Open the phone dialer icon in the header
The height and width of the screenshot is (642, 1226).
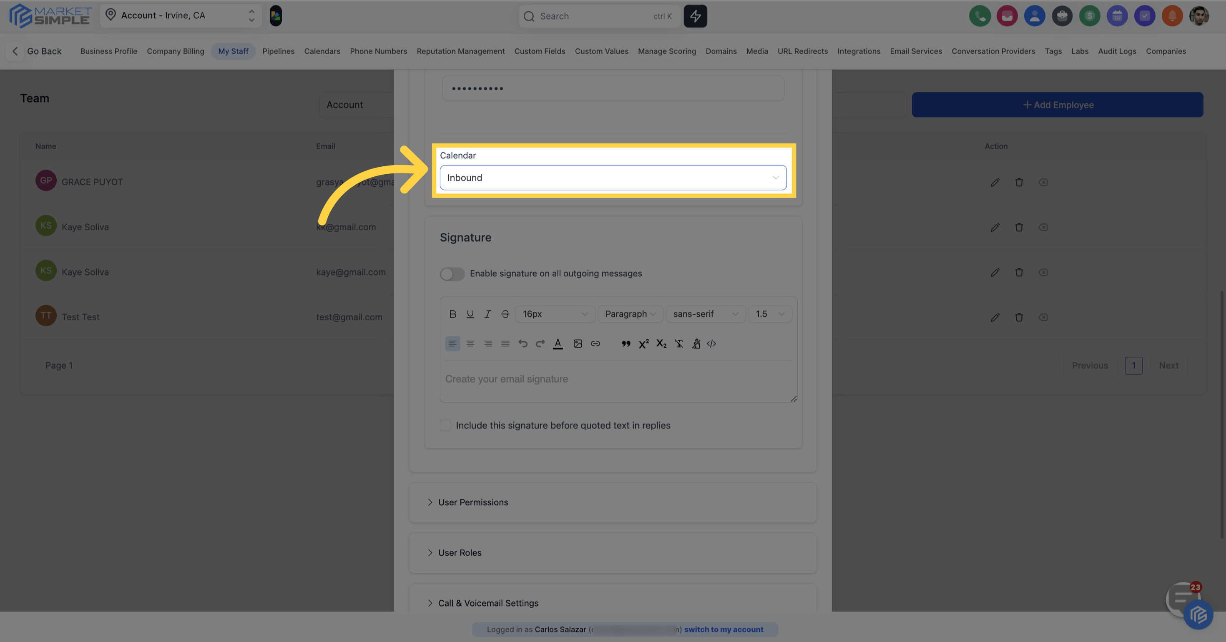980,16
